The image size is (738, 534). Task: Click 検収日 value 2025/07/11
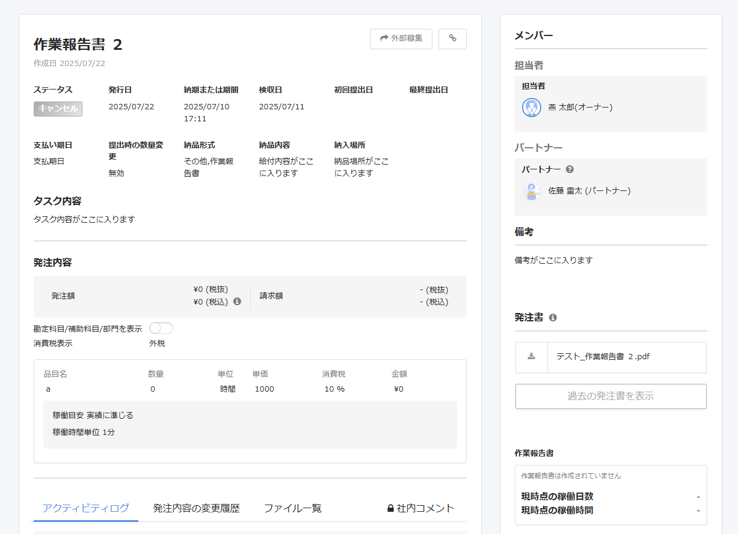click(x=281, y=107)
